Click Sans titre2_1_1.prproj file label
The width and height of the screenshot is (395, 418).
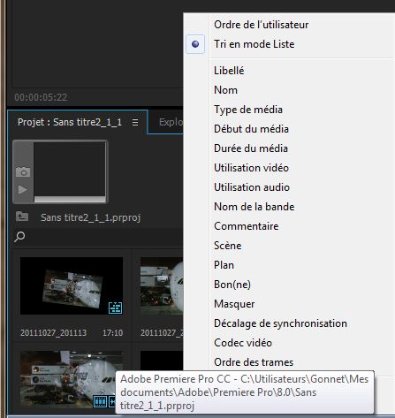coord(90,217)
